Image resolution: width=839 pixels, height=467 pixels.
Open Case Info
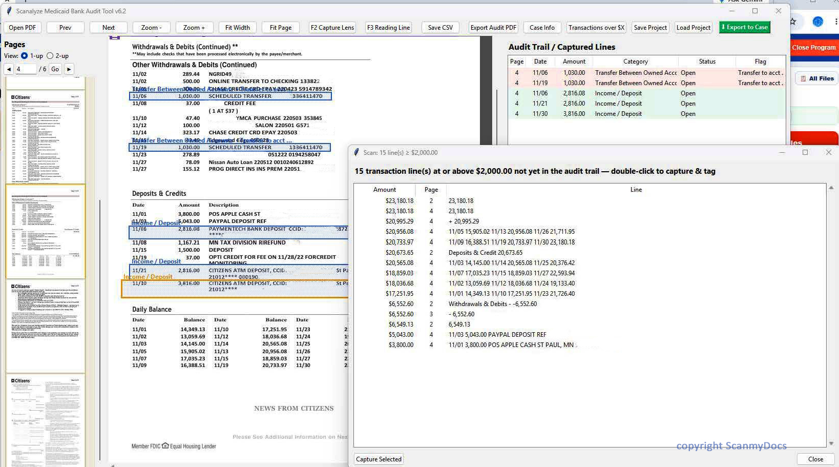[542, 28]
